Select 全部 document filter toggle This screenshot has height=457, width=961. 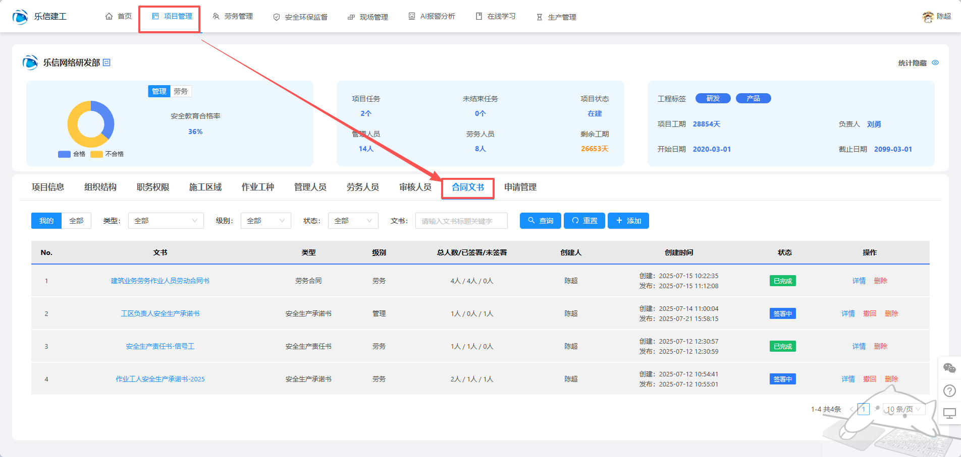point(76,221)
